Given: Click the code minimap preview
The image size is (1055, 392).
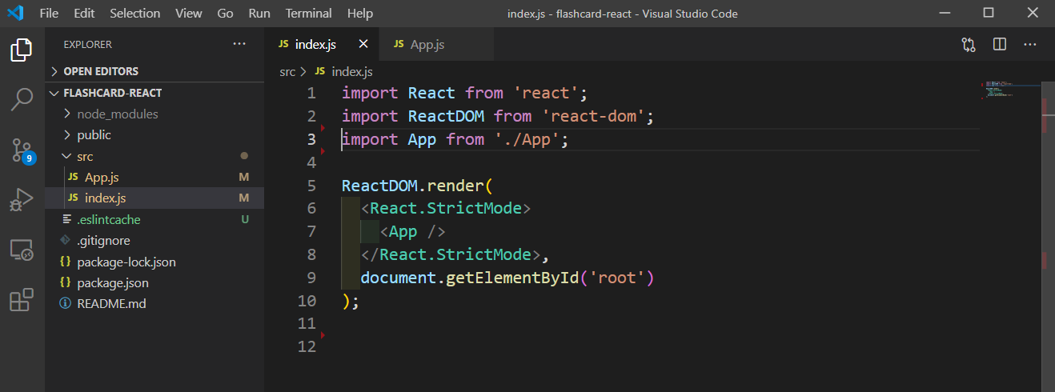Looking at the screenshot, I should pyautogui.click(x=1009, y=89).
